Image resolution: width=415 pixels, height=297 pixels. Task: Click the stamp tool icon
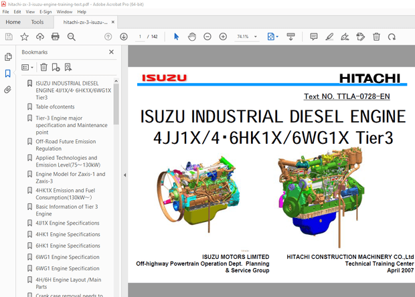[361, 37]
